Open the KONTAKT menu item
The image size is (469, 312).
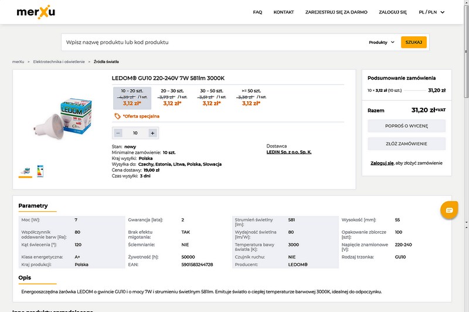[284, 12]
